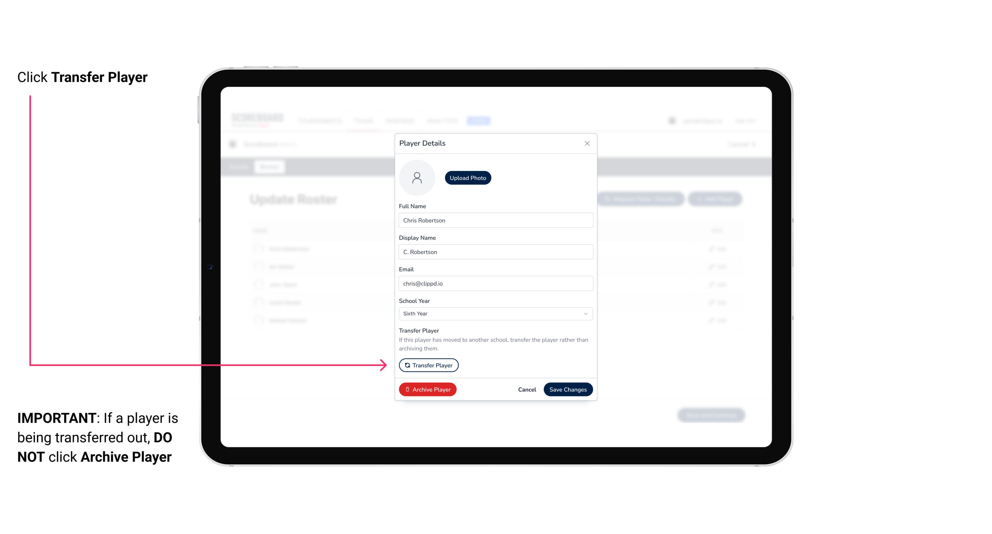Click the Upload Photo button icon

467,178
